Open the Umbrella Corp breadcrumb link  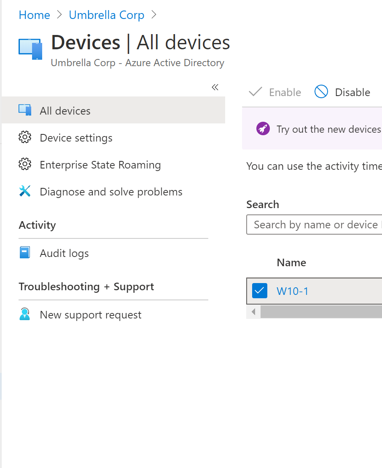coord(107,15)
